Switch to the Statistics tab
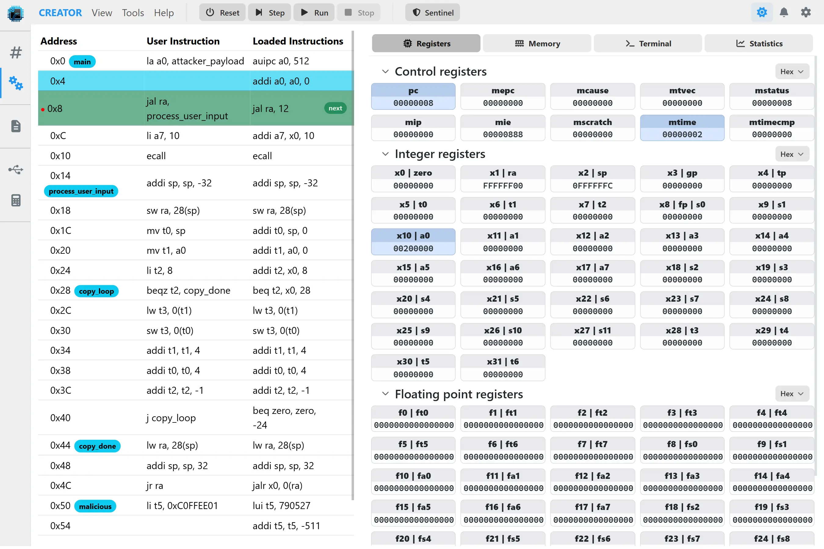This screenshot has height=549, width=824. click(x=759, y=43)
